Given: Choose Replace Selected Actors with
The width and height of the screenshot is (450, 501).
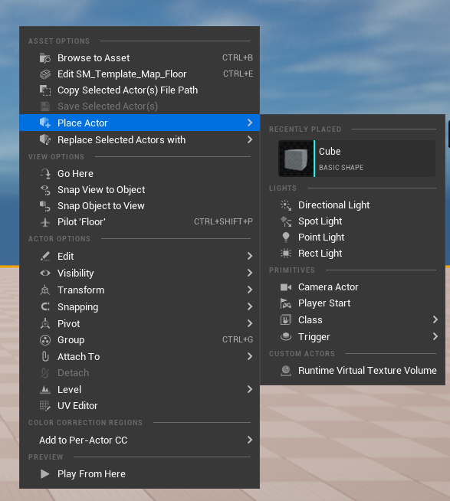Looking at the screenshot, I should [x=140, y=139].
